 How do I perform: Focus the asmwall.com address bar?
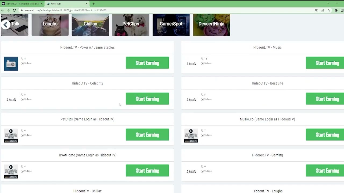coord(167,10)
